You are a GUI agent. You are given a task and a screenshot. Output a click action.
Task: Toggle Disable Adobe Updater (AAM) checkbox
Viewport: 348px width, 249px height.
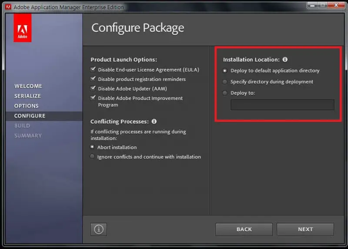93,88
